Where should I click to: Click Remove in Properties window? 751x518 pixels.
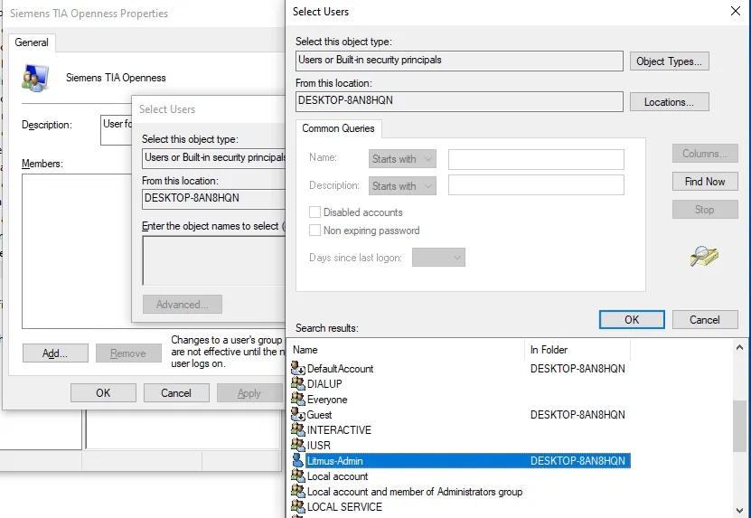point(128,353)
